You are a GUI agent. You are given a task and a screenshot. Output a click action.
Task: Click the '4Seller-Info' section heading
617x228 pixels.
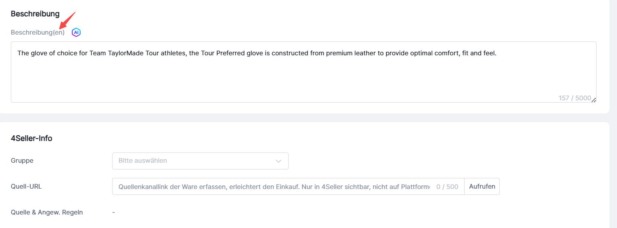coord(32,138)
